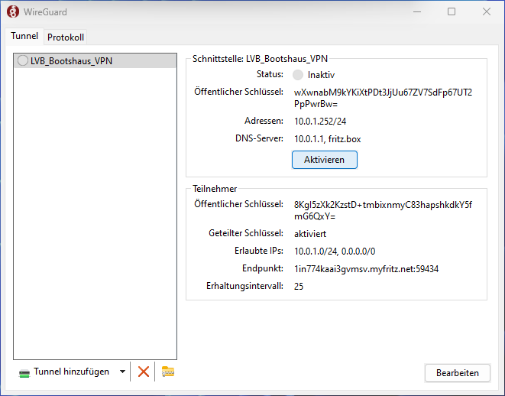Select the Tunnel tab

(24, 36)
